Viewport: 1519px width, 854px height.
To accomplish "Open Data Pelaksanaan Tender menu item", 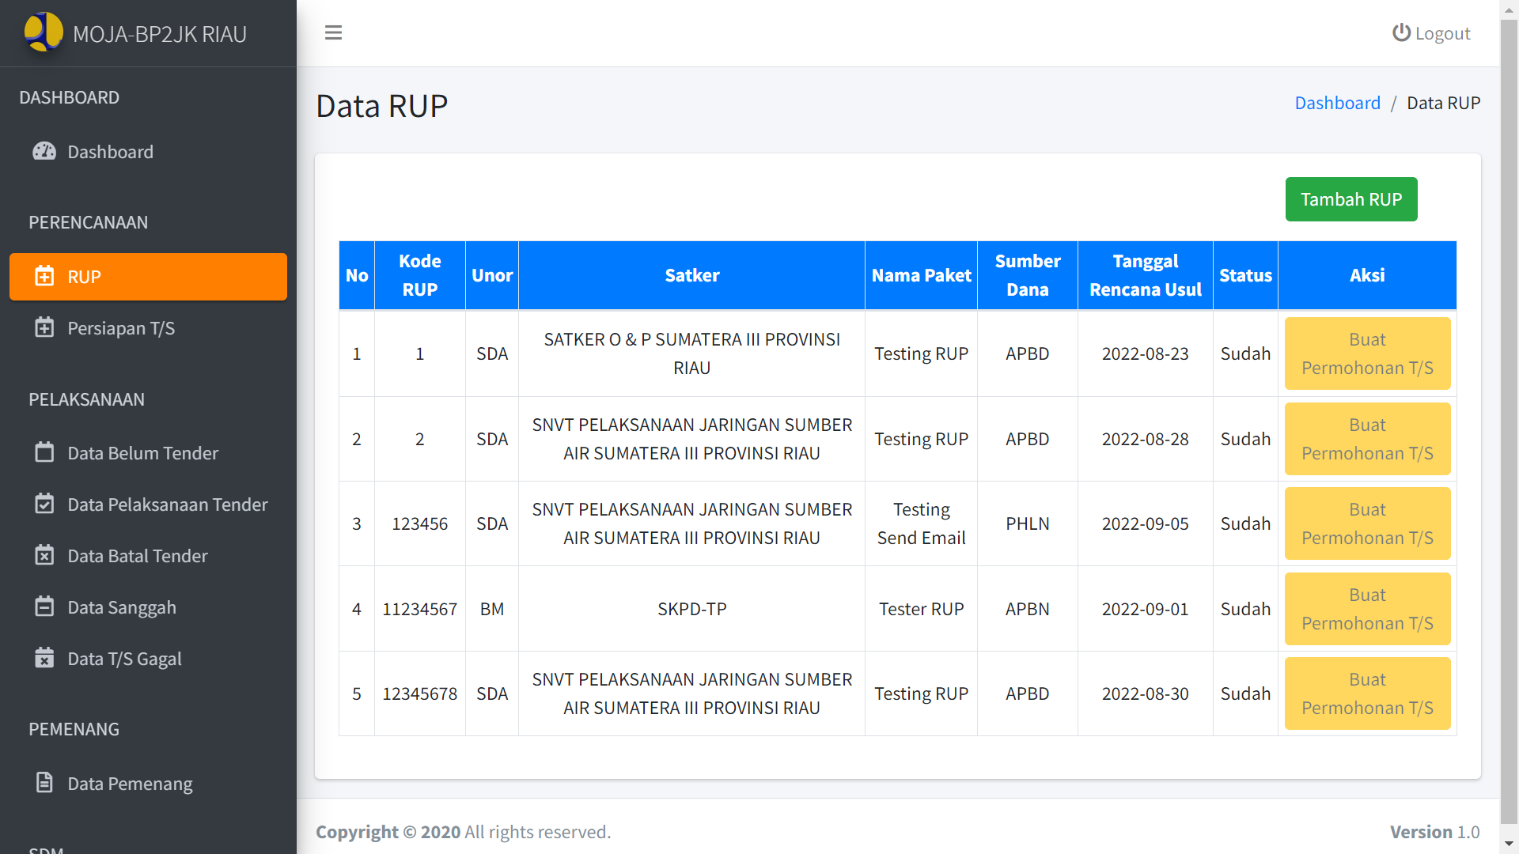I will pos(167,504).
